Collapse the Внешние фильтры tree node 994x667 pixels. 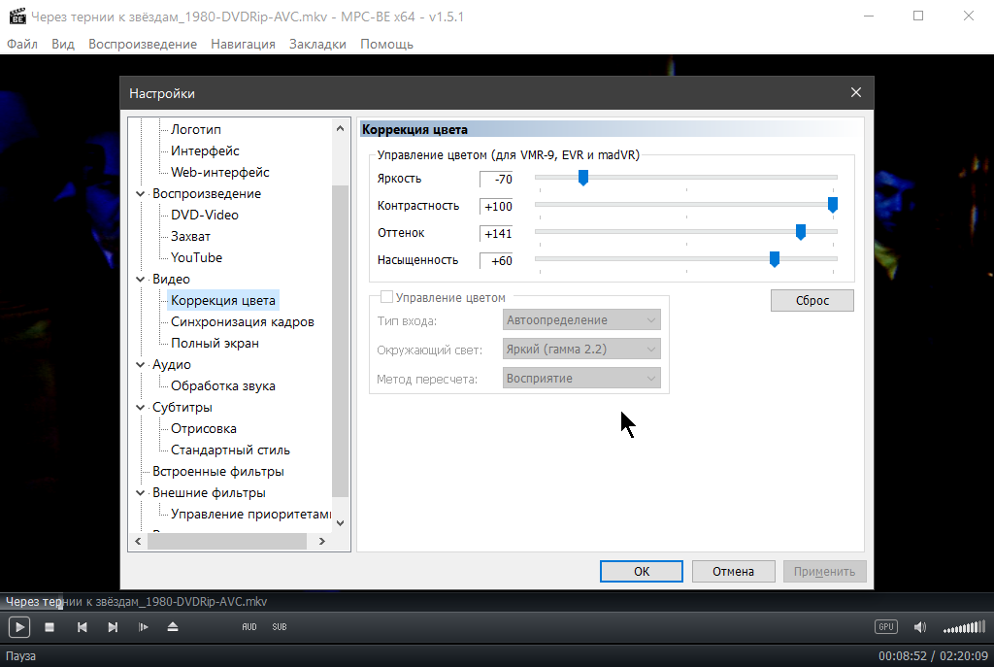pos(141,492)
